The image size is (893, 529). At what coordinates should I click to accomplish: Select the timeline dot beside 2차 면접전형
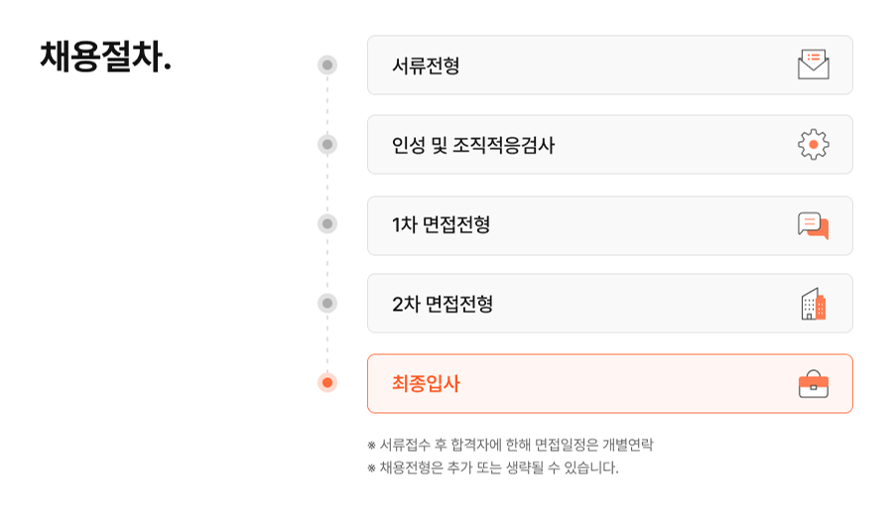pos(327,303)
